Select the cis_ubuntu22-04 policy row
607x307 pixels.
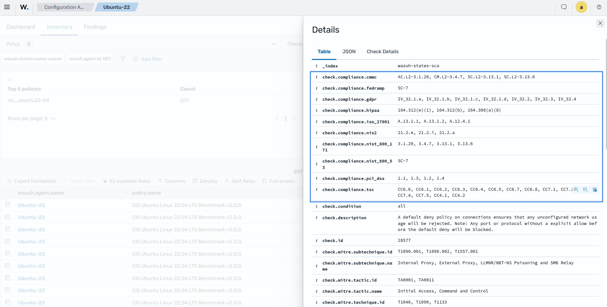[x=151, y=100]
